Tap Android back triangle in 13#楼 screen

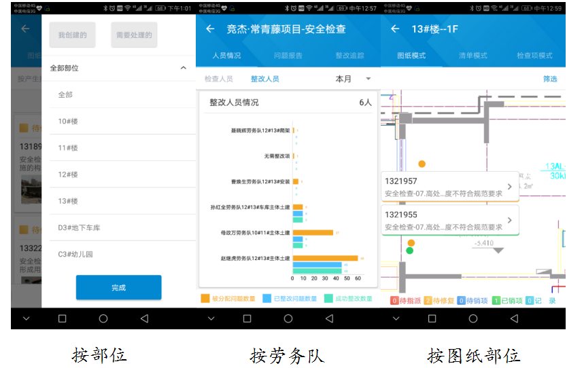(515, 318)
